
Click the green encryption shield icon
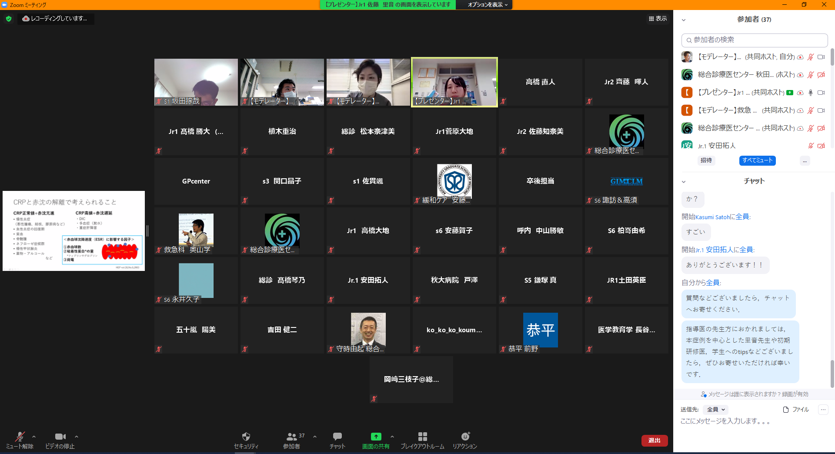pyautogui.click(x=9, y=19)
